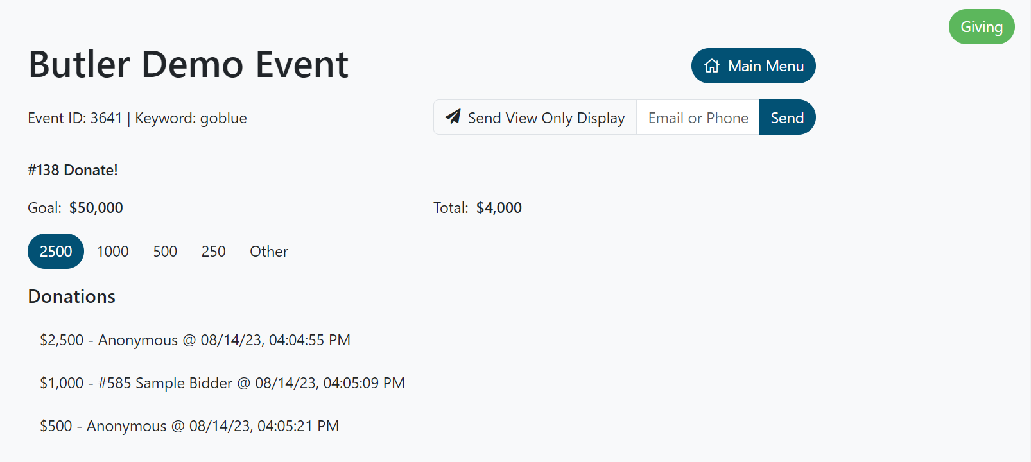Pick the 500 donation amount

coord(165,252)
